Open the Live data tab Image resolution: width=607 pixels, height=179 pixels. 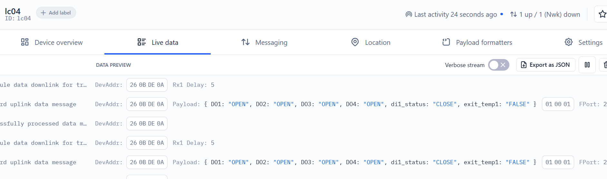click(x=158, y=42)
